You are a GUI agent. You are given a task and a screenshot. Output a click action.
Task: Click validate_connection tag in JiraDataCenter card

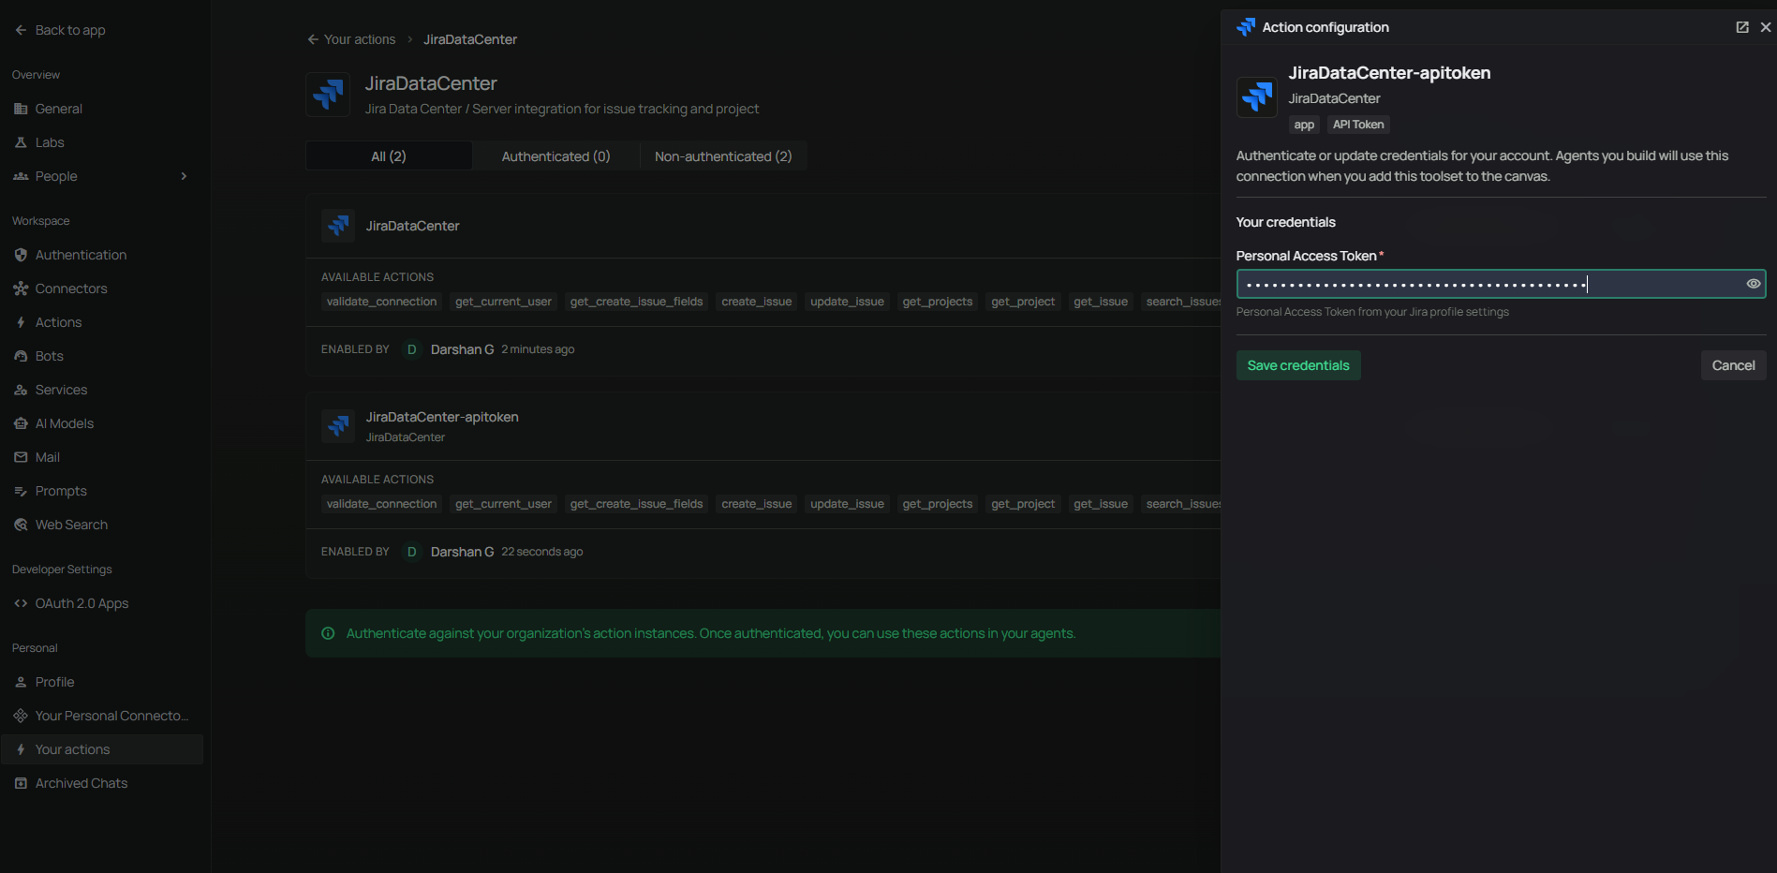(381, 302)
